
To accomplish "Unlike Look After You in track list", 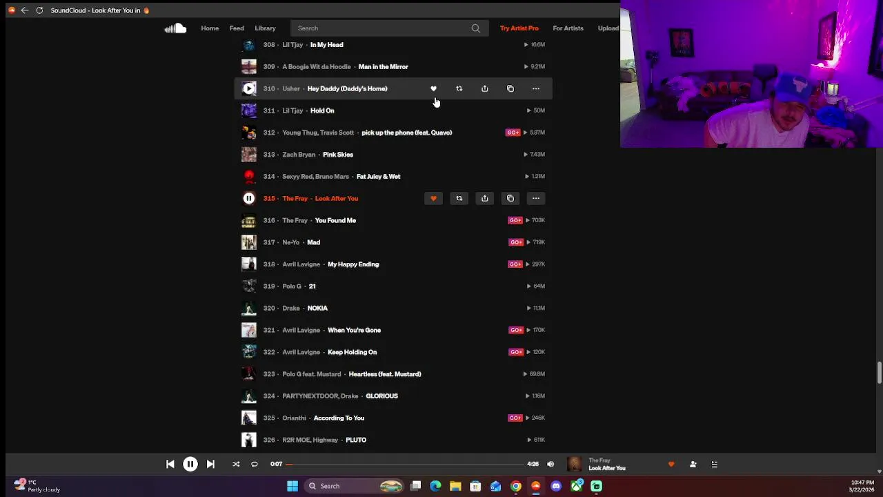I will click(x=433, y=198).
